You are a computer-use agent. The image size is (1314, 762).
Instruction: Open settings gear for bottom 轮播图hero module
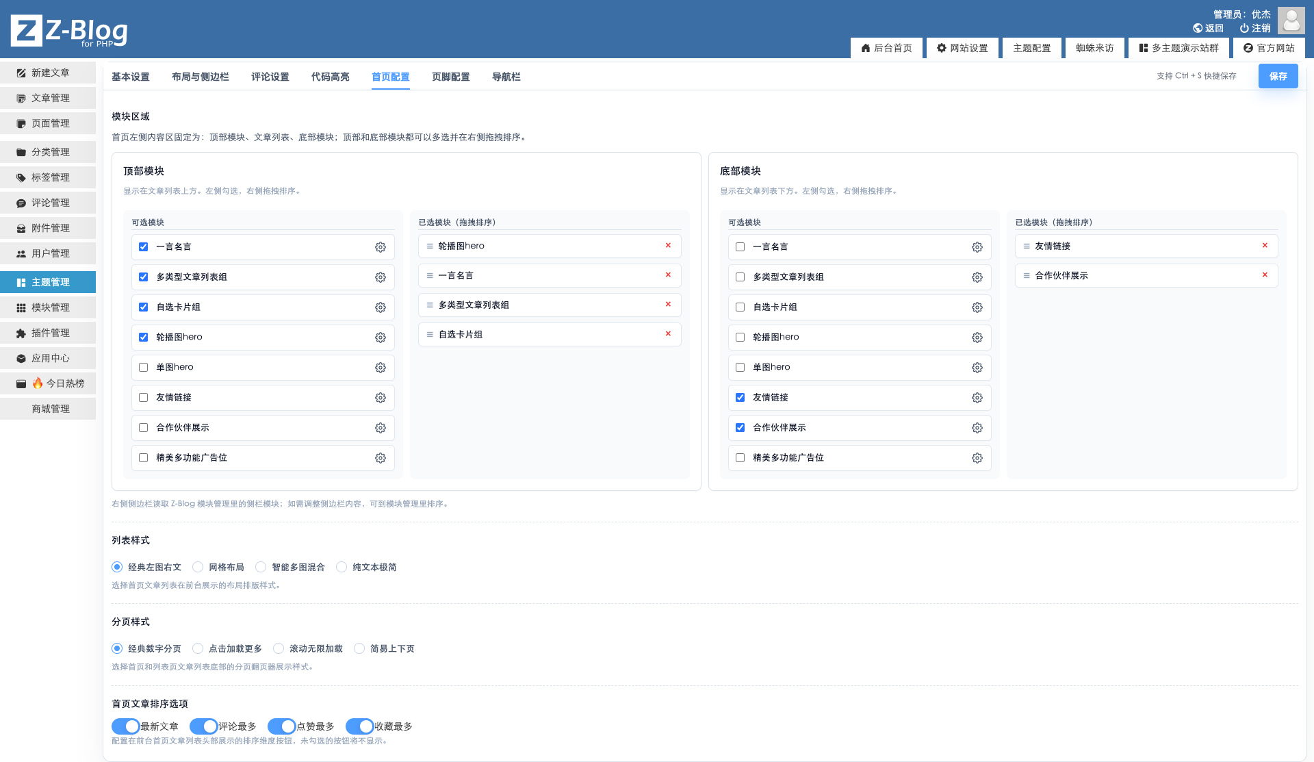[x=977, y=338]
